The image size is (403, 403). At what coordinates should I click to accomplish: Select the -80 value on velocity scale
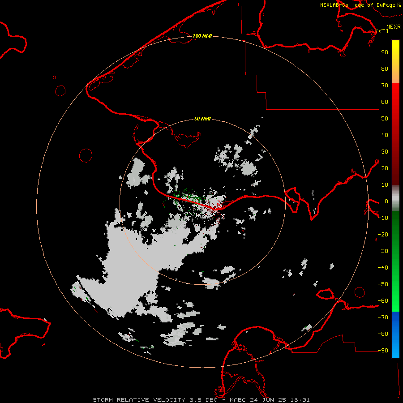[x=383, y=334]
